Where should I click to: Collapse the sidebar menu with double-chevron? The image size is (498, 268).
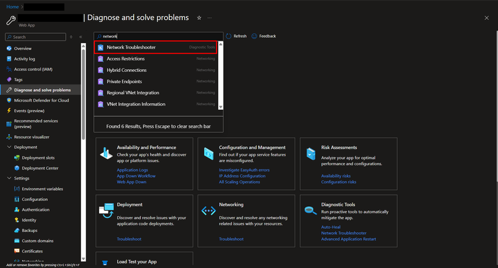pyautogui.click(x=80, y=37)
